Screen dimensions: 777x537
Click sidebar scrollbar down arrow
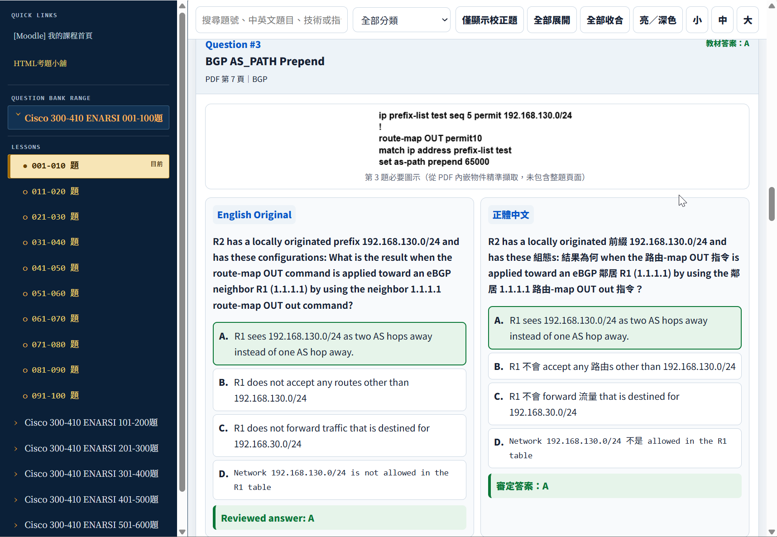[x=182, y=532]
